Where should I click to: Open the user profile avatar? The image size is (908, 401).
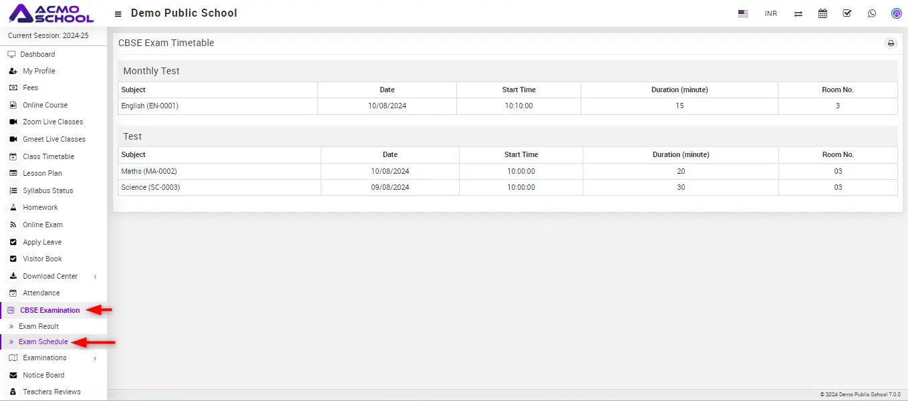pos(896,13)
